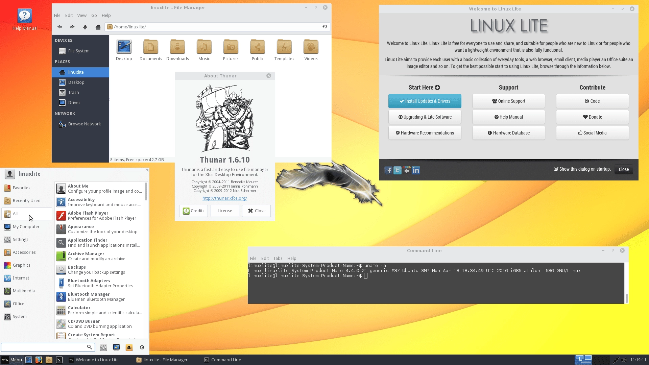The height and width of the screenshot is (365, 649).
Task: Select Favorites category in menu
Action: pos(27,188)
